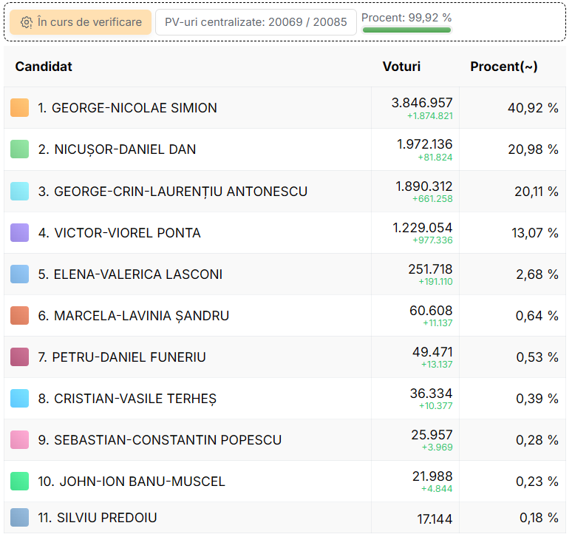The height and width of the screenshot is (537, 572).
Task: Click the PV-uri centralizate counter box
Action: (x=256, y=22)
